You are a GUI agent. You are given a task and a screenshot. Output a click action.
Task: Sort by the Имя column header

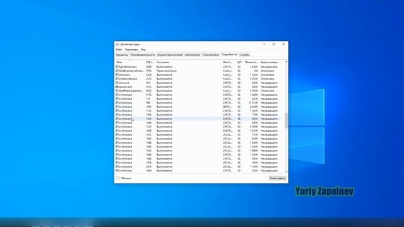119,62
